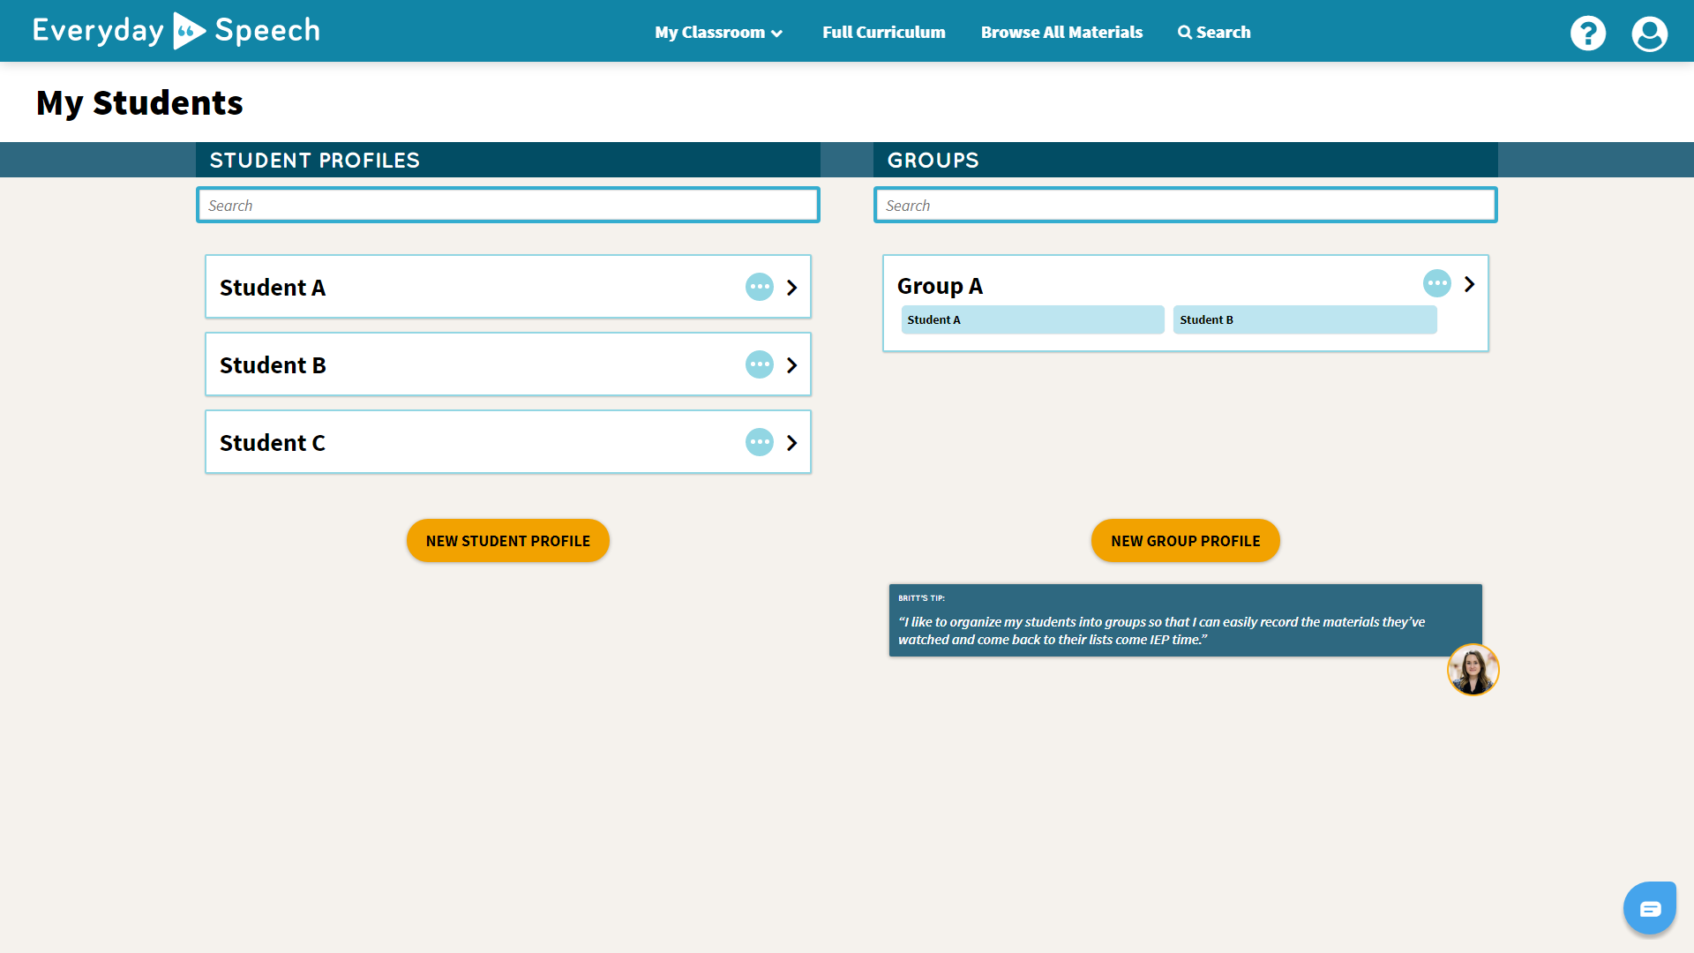Screen dimensions: 1694x953
Task: Click the Student A name
Action: click(x=273, y=288)
